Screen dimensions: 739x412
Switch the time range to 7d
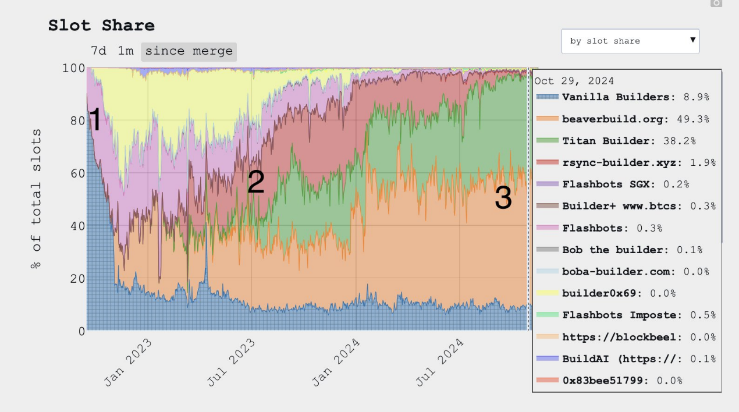coord(98,51)
